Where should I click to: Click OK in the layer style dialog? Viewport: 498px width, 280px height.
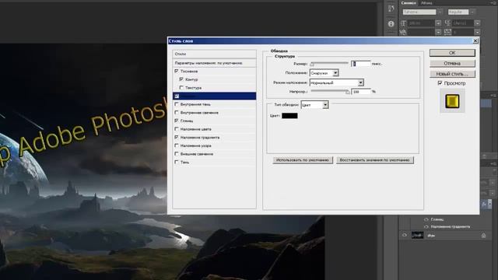tap(452, 53)
